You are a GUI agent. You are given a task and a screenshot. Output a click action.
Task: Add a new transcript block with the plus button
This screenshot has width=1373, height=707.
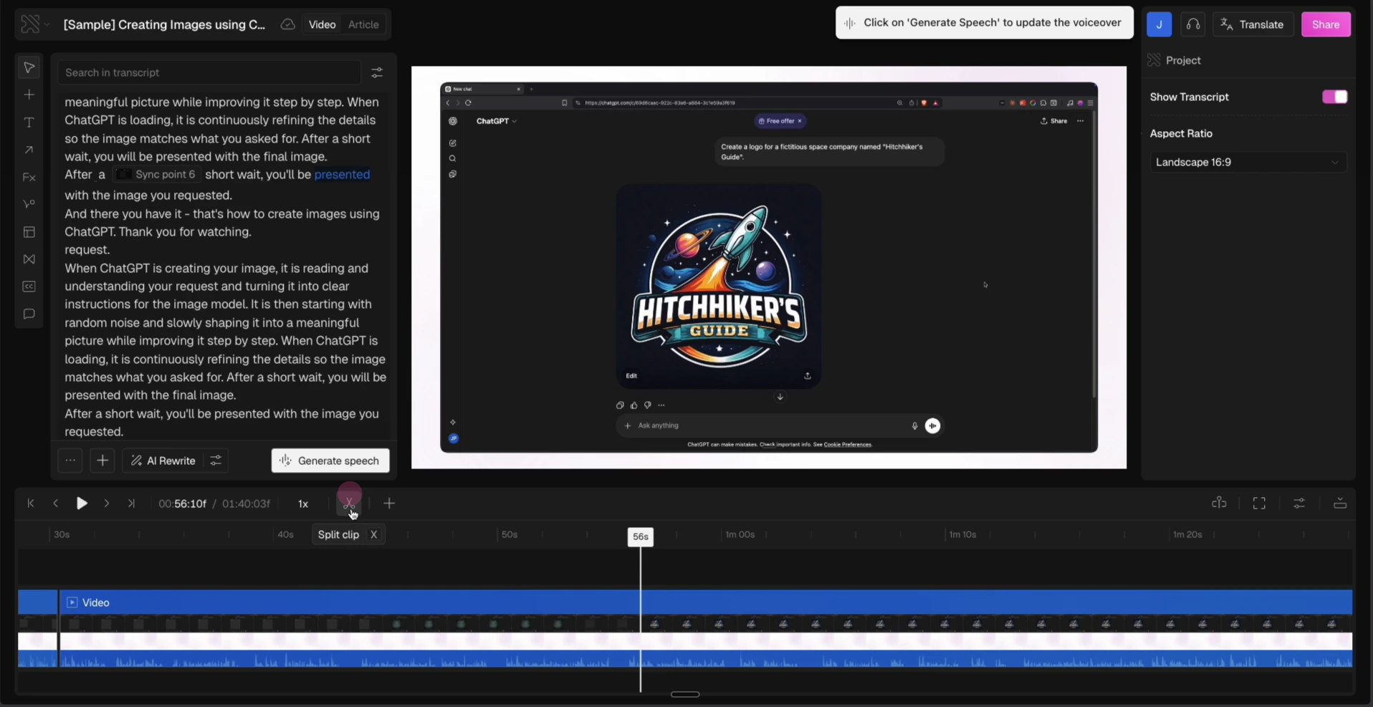(x=102, y=461)
